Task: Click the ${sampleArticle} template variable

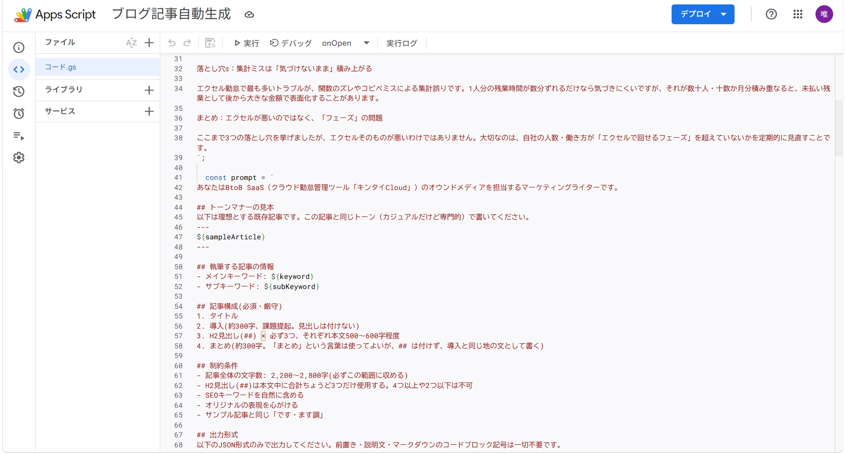Action: tap(231, 237)
